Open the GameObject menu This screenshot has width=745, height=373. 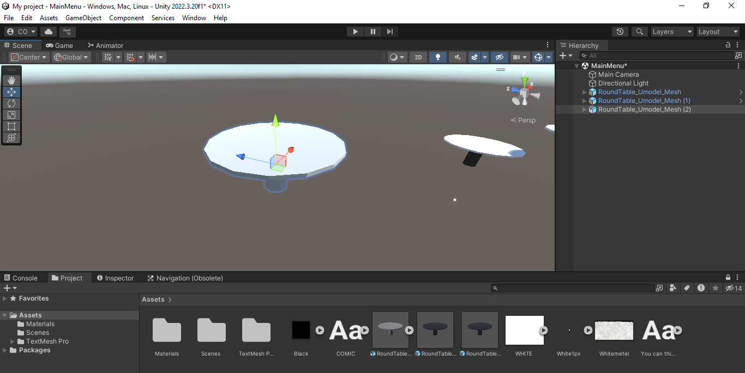pos(83,17)
